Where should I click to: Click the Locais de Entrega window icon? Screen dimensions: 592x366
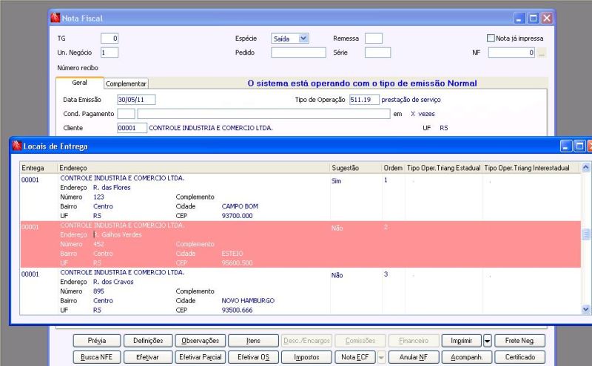point(17,146)
